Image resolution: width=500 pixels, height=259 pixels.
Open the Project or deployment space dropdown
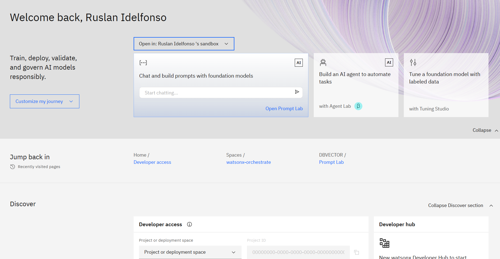[x=190, y=252]
